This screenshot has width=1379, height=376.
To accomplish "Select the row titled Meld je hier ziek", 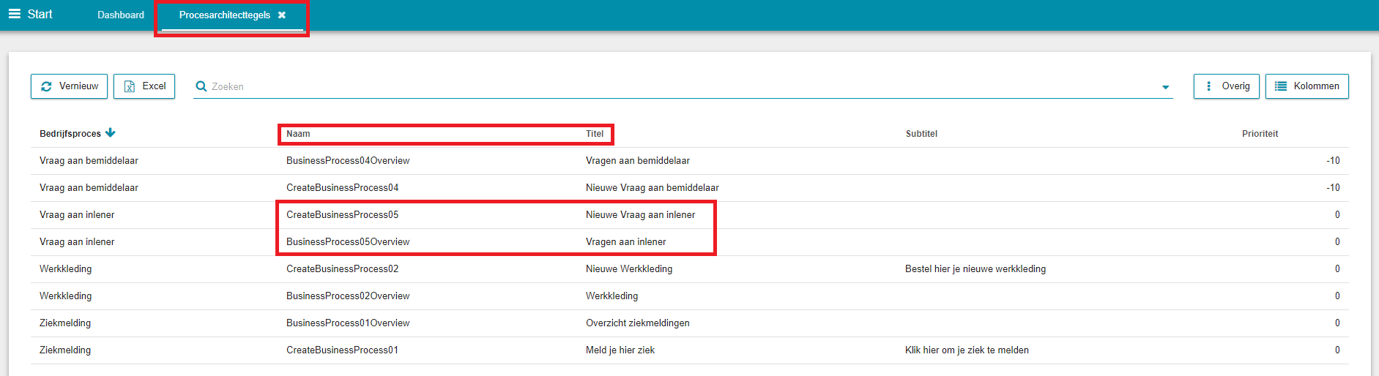I will point(620,350).
